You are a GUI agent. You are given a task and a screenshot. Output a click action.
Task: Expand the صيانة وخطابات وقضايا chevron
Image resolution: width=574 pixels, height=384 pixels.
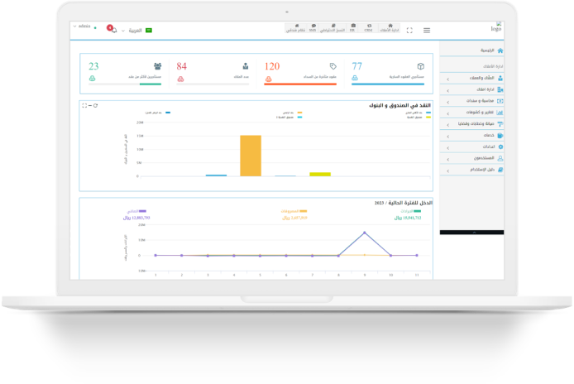(447, 125)
